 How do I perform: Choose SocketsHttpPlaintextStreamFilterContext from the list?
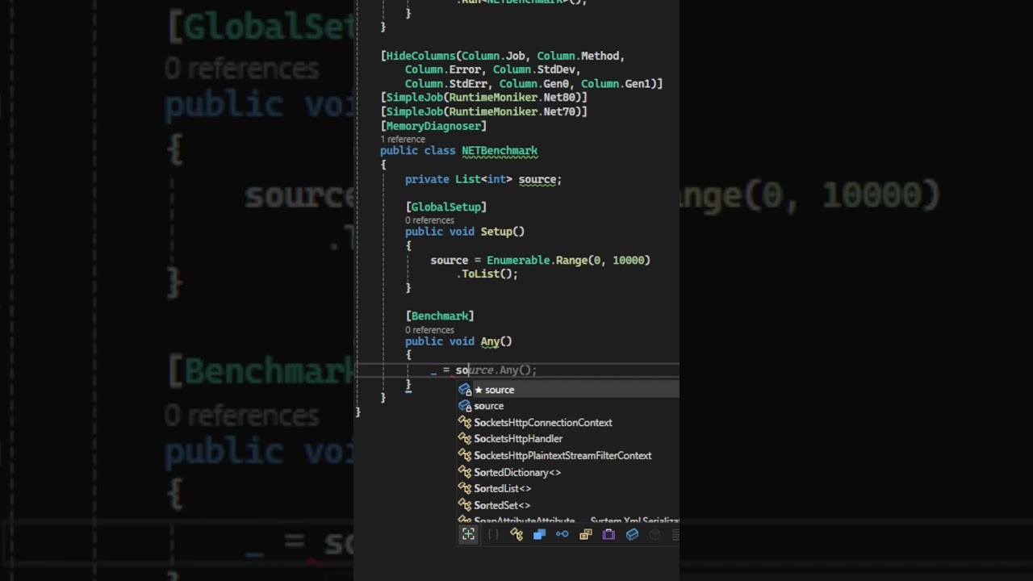pos(568,456)
